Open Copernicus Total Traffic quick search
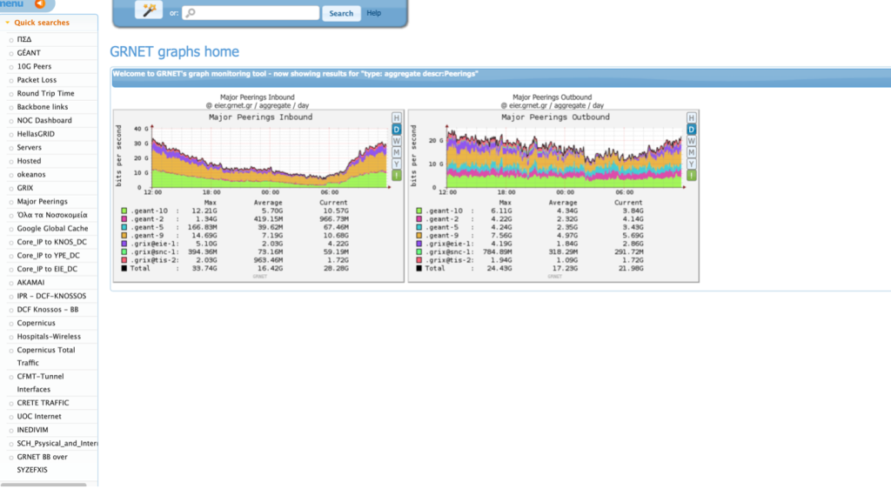 [x=45, y=356]
